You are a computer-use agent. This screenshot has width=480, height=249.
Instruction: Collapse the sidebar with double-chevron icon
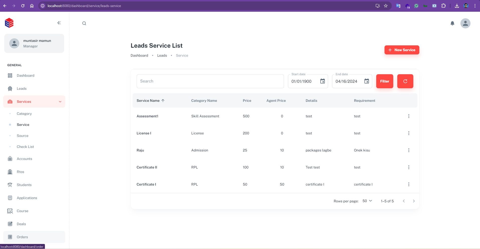point(59,23)
